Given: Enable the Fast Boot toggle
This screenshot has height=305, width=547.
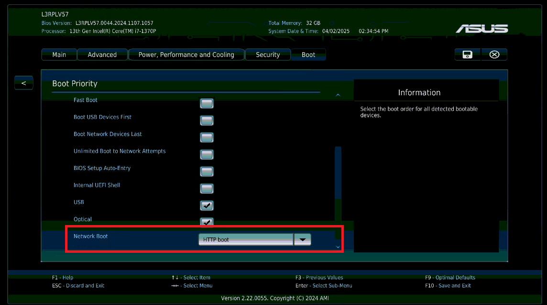Looking at the screenshot, I should 207,103.
